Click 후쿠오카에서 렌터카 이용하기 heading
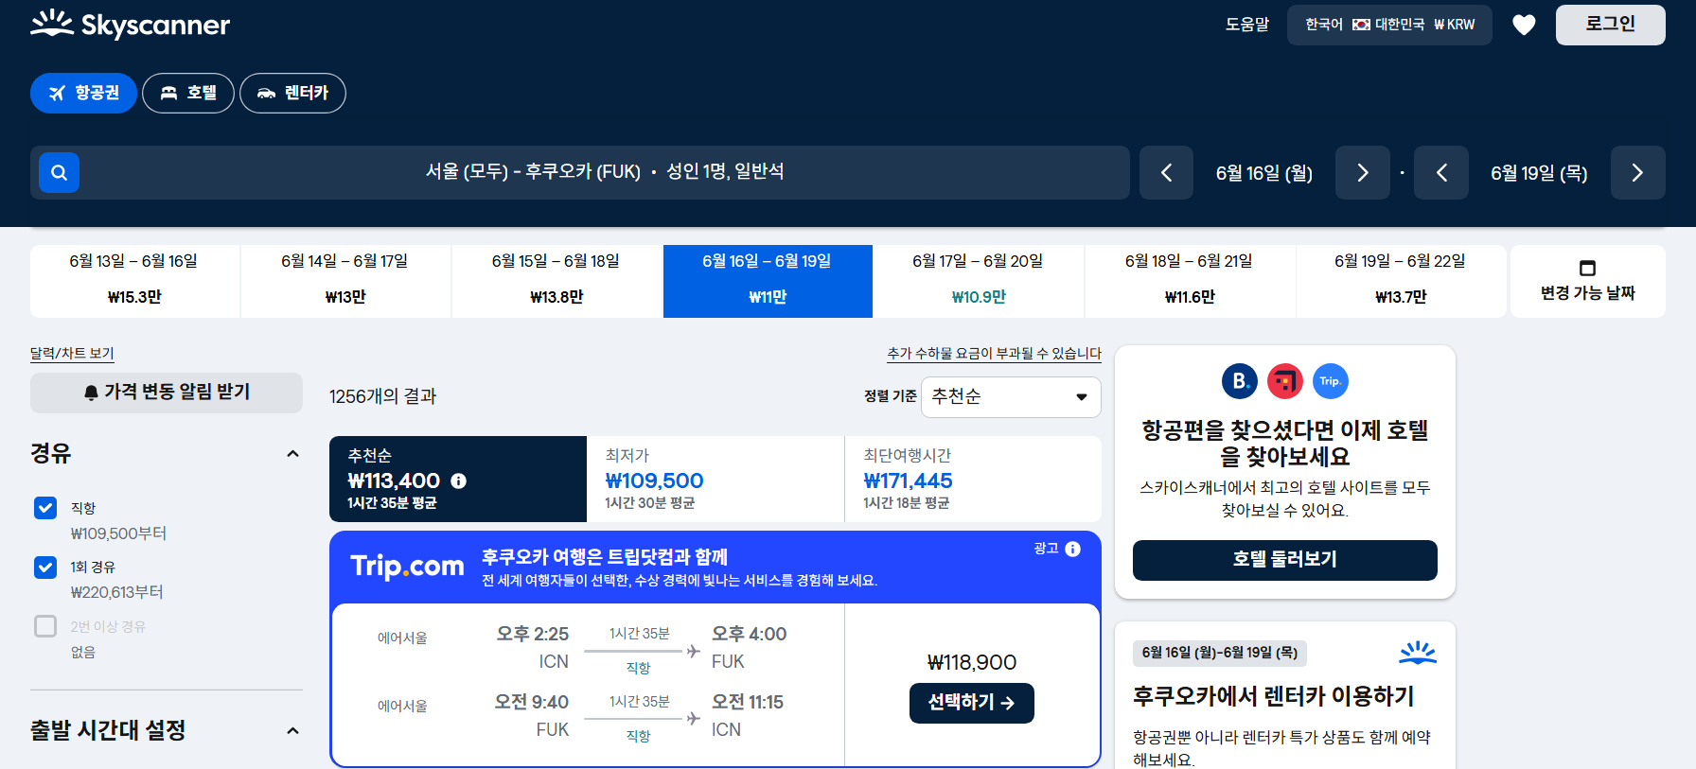The width and height of the screenshot is (1696, 769). [1273, 697]
